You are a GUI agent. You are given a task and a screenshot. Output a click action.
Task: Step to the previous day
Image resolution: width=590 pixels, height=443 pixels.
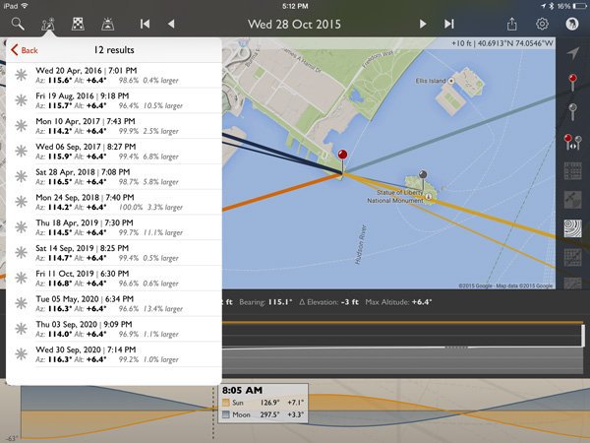coord(171,23)
